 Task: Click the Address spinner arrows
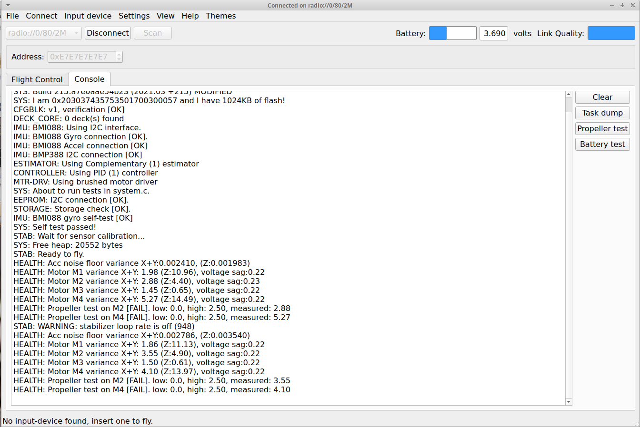[119, 57]
